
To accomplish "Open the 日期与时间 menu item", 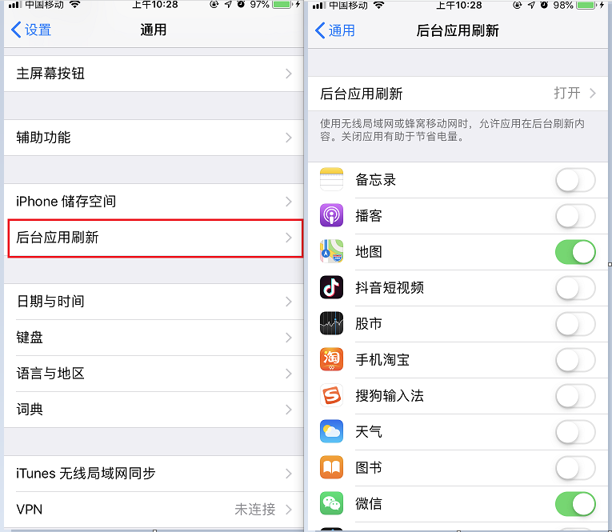I will coord(154,302).
